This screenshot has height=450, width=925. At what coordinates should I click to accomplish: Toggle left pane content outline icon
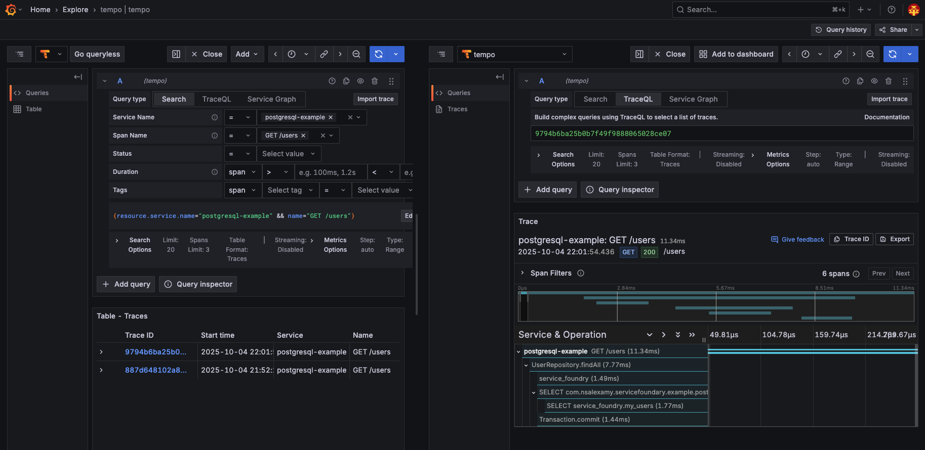19,54
